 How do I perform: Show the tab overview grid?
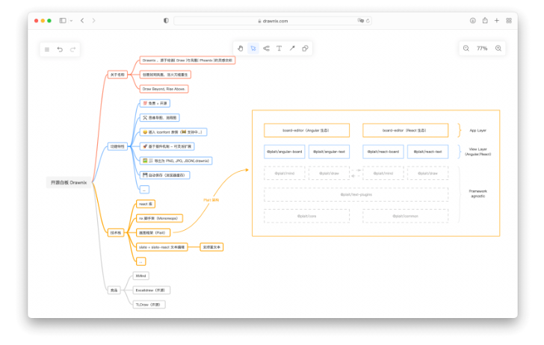[x=509, y=20]
